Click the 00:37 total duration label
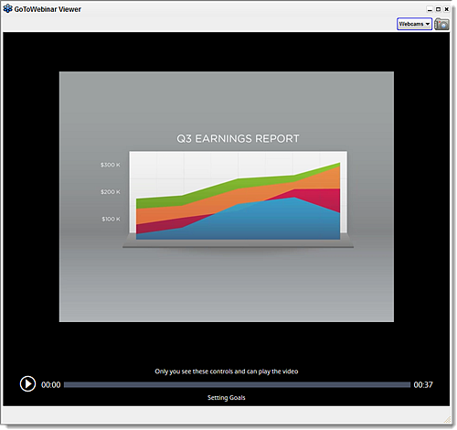 (423, 385)
